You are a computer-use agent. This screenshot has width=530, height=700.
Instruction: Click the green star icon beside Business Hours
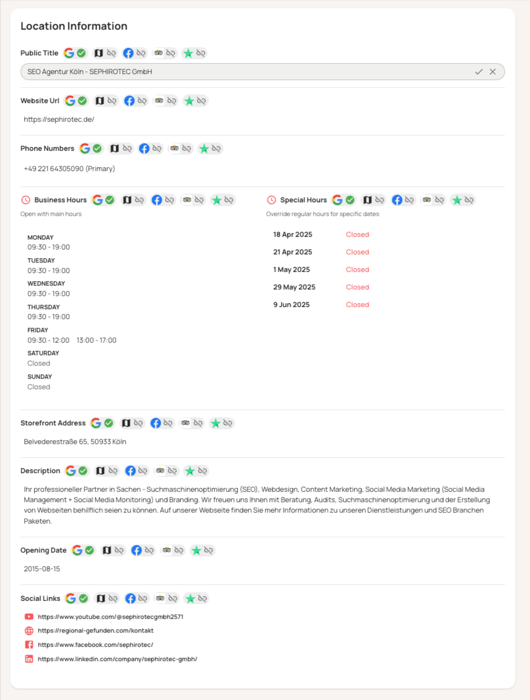(x=217, y=200)
